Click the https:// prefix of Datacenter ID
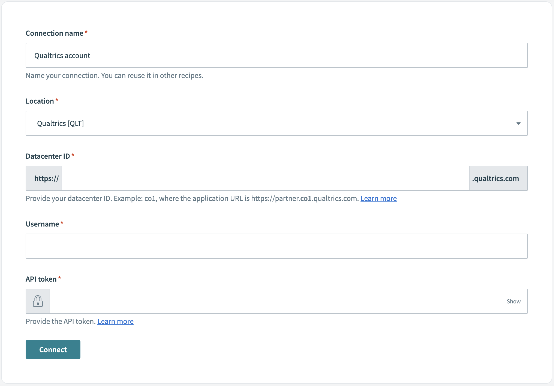 (44, 178)
